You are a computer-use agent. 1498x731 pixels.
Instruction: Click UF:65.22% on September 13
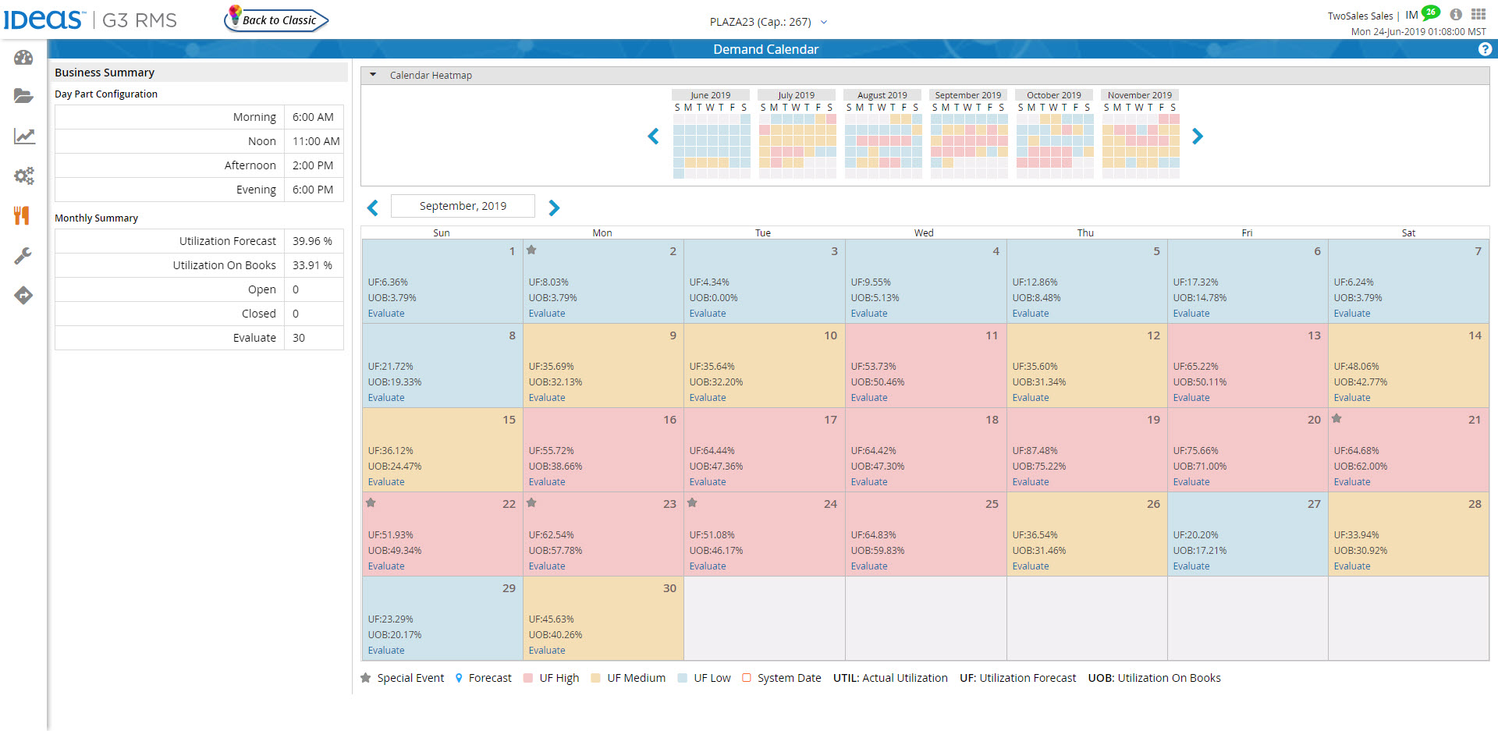[1196, 367]
